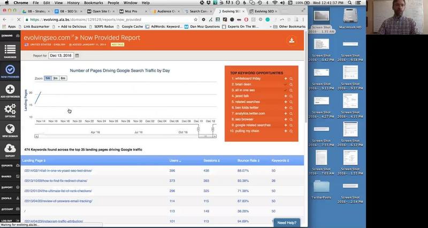Open the AdWords: Keyword bookmark
Image resolution: width=428 pixels, height=228 pixels.
point(164,27)
